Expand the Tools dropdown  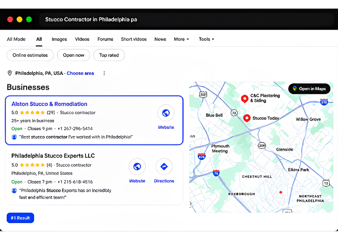pos(206,39)
